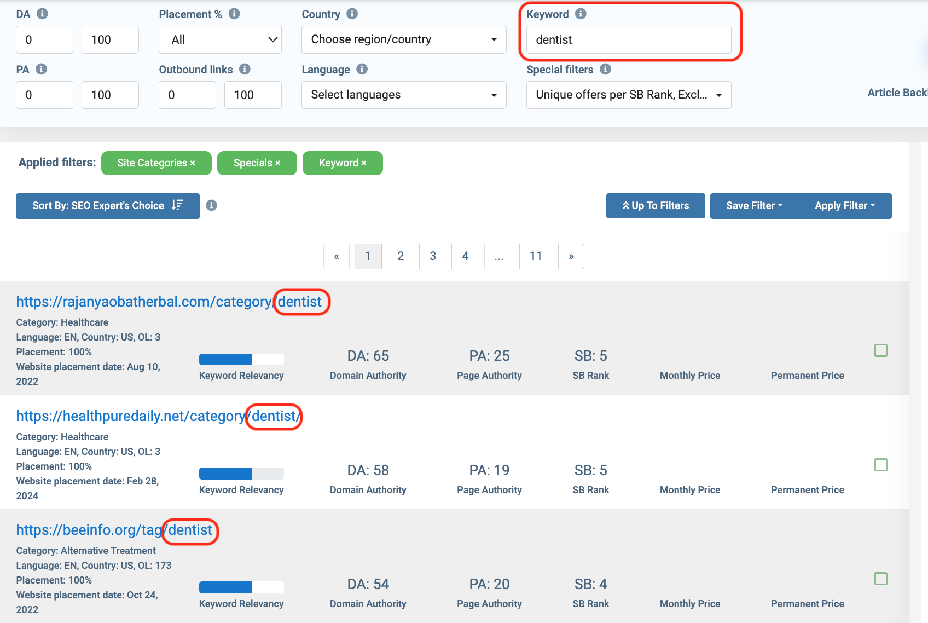Image resolution: width=928 pixels, height=623 pixels.
Task: Open the beeinfo.org/tag/dentist link
Action: click(x=114, y=530)
